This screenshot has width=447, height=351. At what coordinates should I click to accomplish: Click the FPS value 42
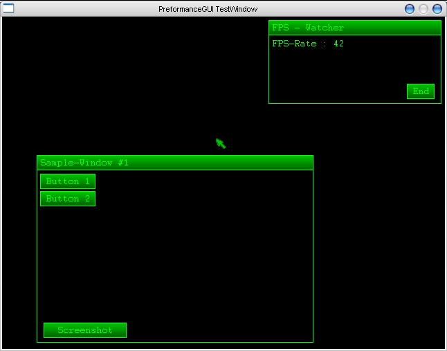(x=338, y=44)
